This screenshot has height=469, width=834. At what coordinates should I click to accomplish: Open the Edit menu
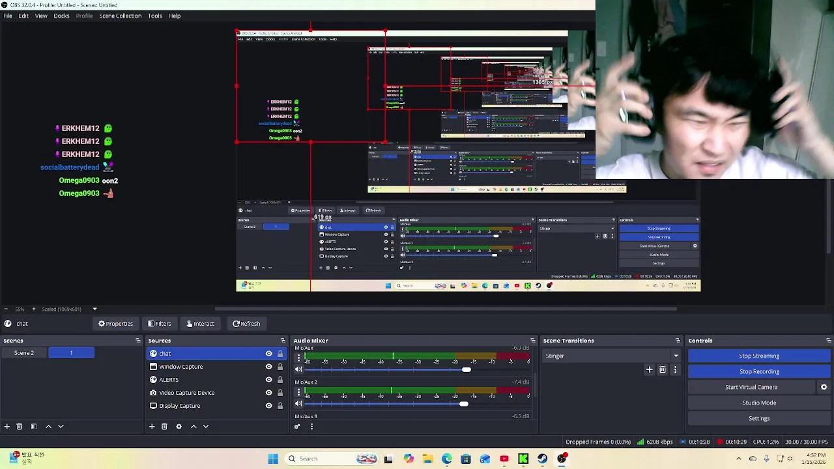coord(23,16)
